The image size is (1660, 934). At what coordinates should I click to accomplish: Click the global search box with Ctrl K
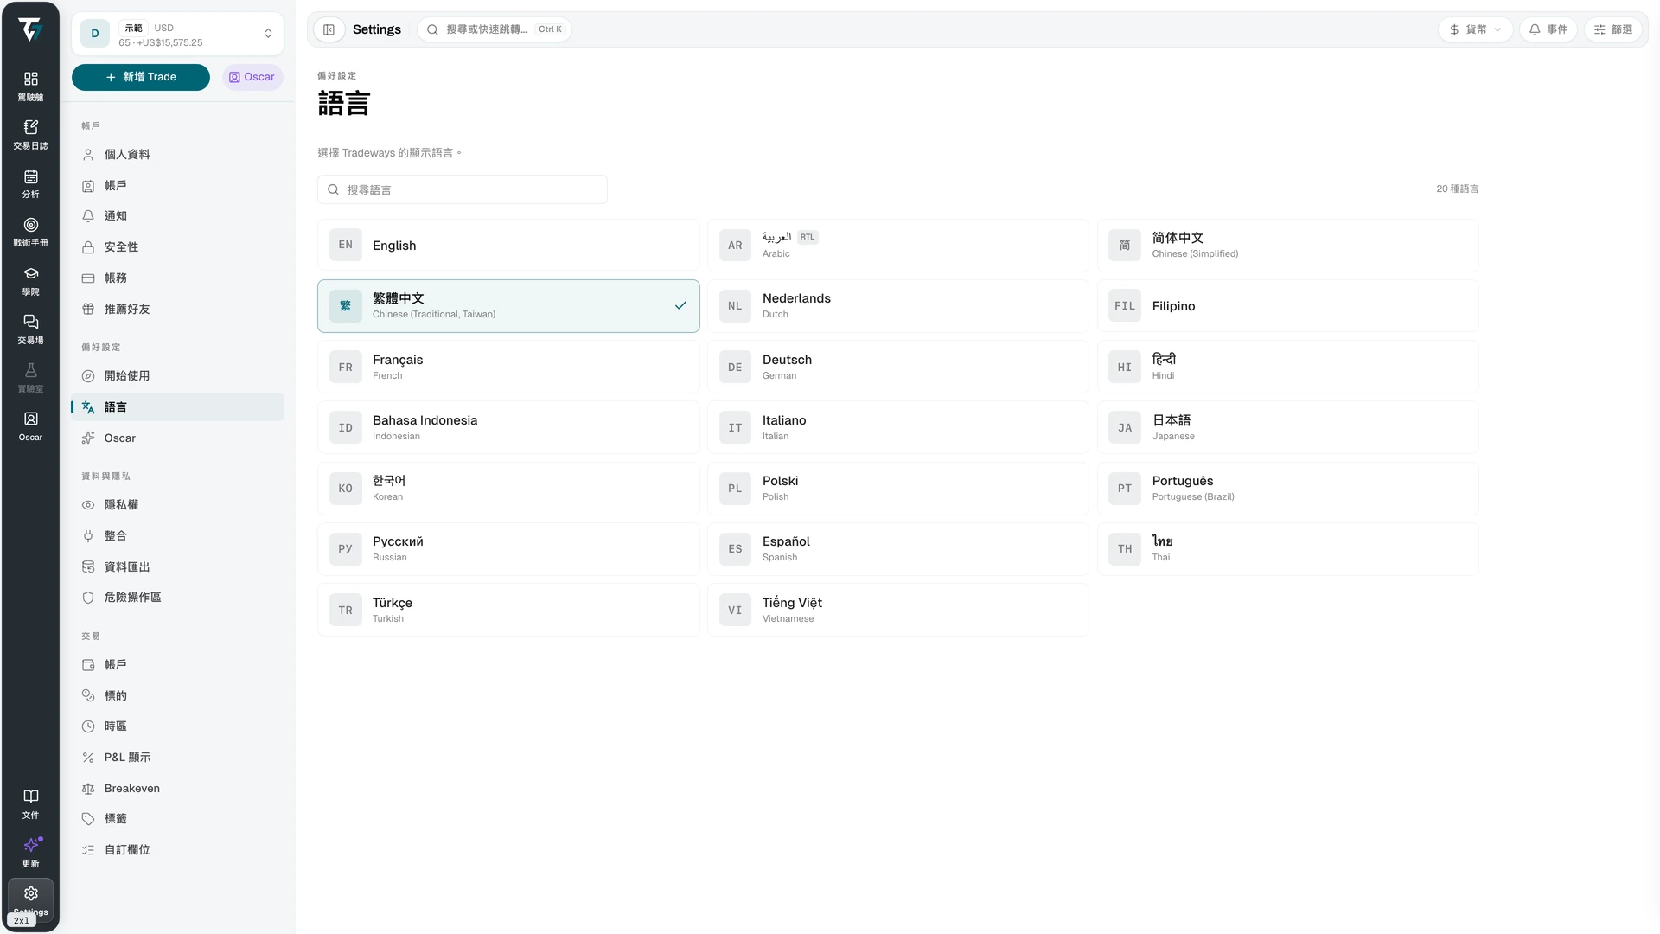coord(495,29)
